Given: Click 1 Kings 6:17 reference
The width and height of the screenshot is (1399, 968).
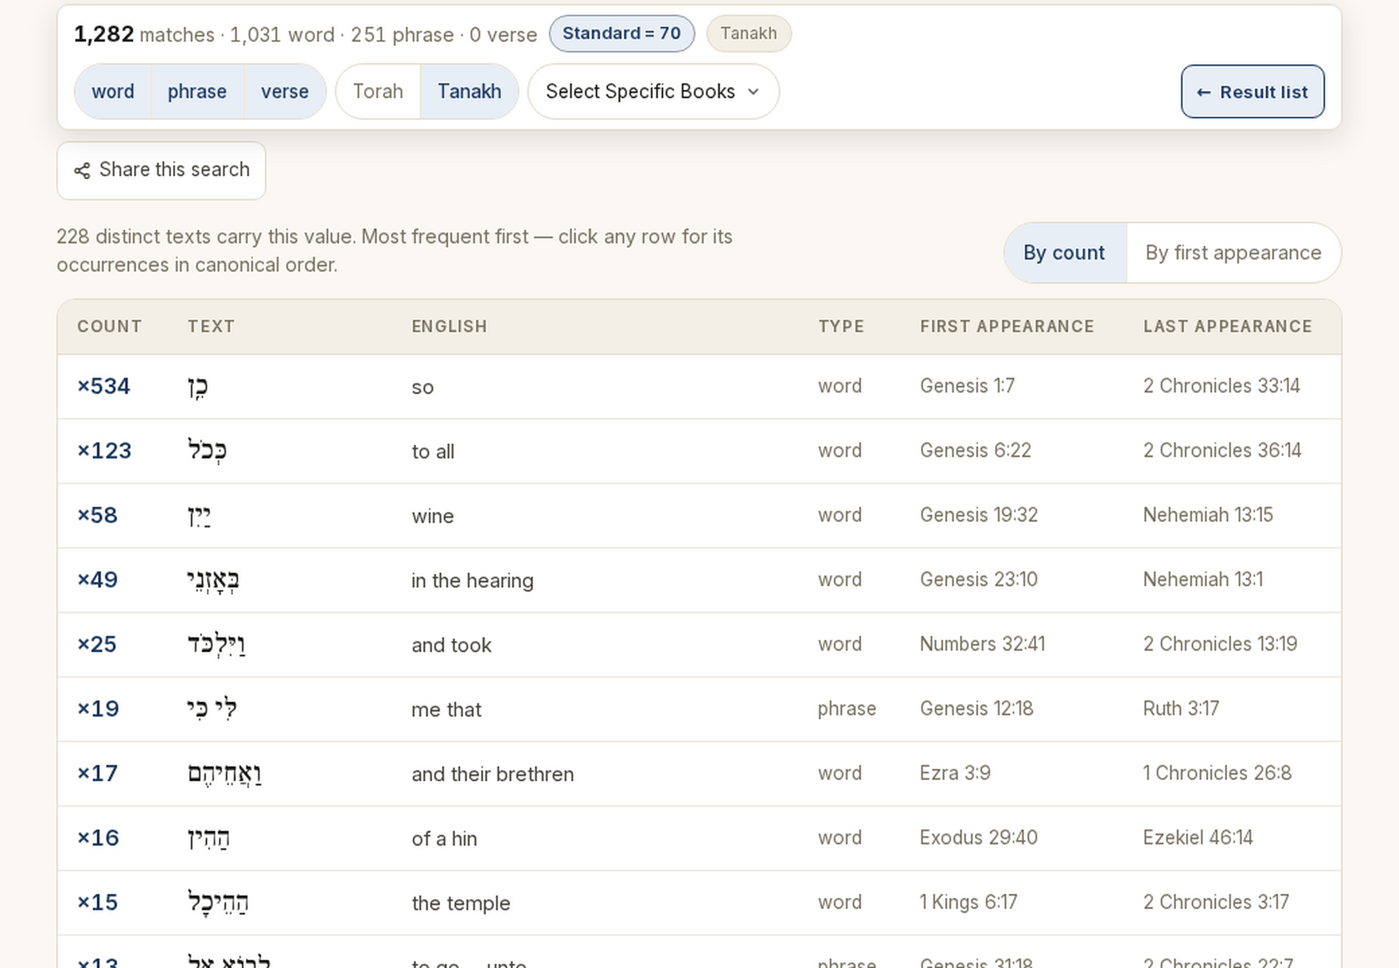Looking at the screenshot, I should (x=969, y=902).
